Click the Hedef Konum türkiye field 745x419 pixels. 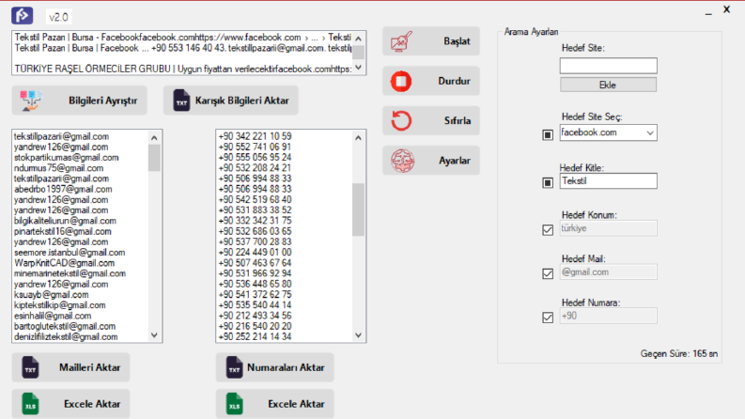(609, 228)
